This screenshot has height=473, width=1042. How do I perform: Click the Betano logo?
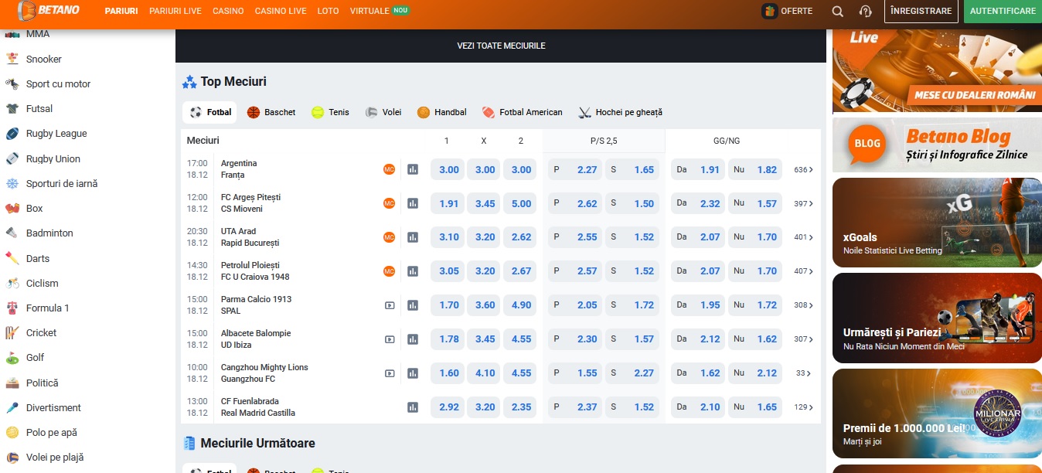point(48,11)
